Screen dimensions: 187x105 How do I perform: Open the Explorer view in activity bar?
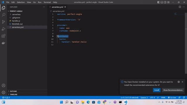[4, 8]
